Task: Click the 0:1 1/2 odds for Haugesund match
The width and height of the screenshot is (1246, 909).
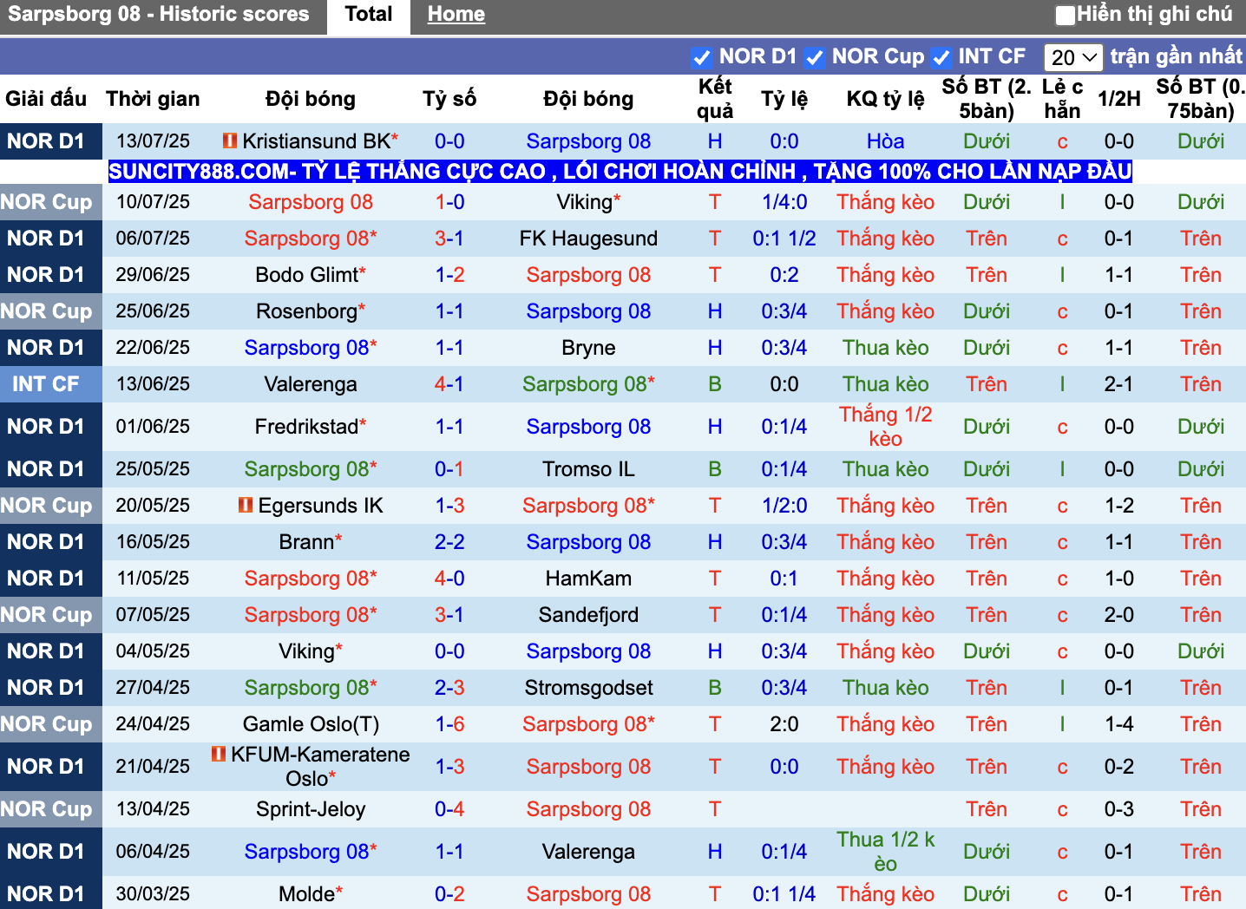Action: pos(784,239)
